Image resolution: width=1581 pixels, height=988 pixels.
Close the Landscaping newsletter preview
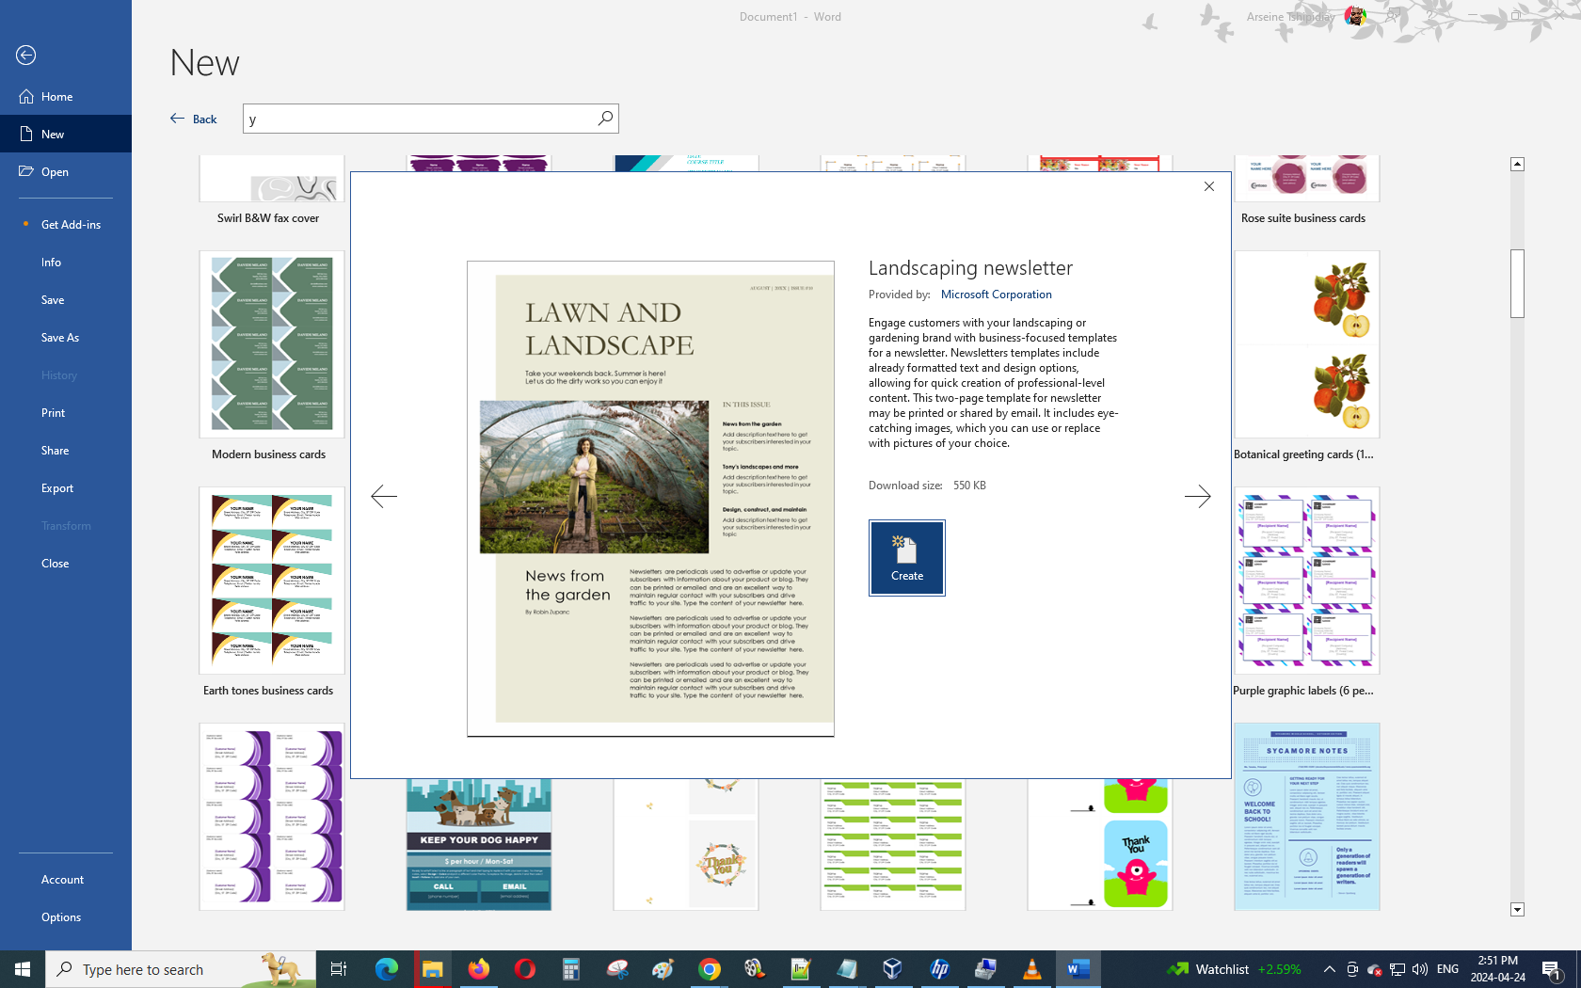[x=1209, y=186]
